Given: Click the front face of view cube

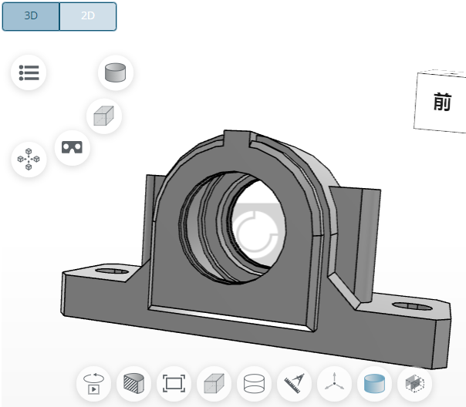Looking at the screenshot, I should click(442, 102).
